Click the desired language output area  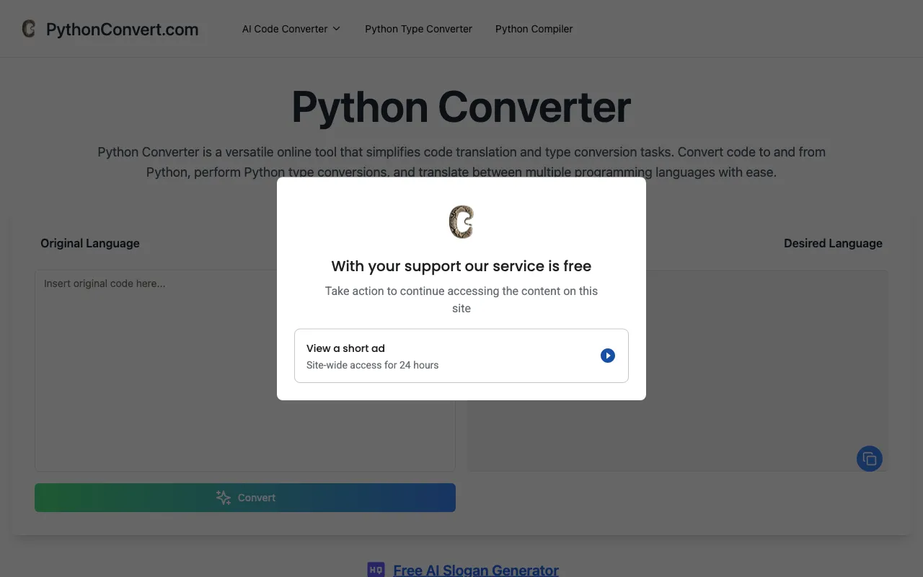(678, 371)
